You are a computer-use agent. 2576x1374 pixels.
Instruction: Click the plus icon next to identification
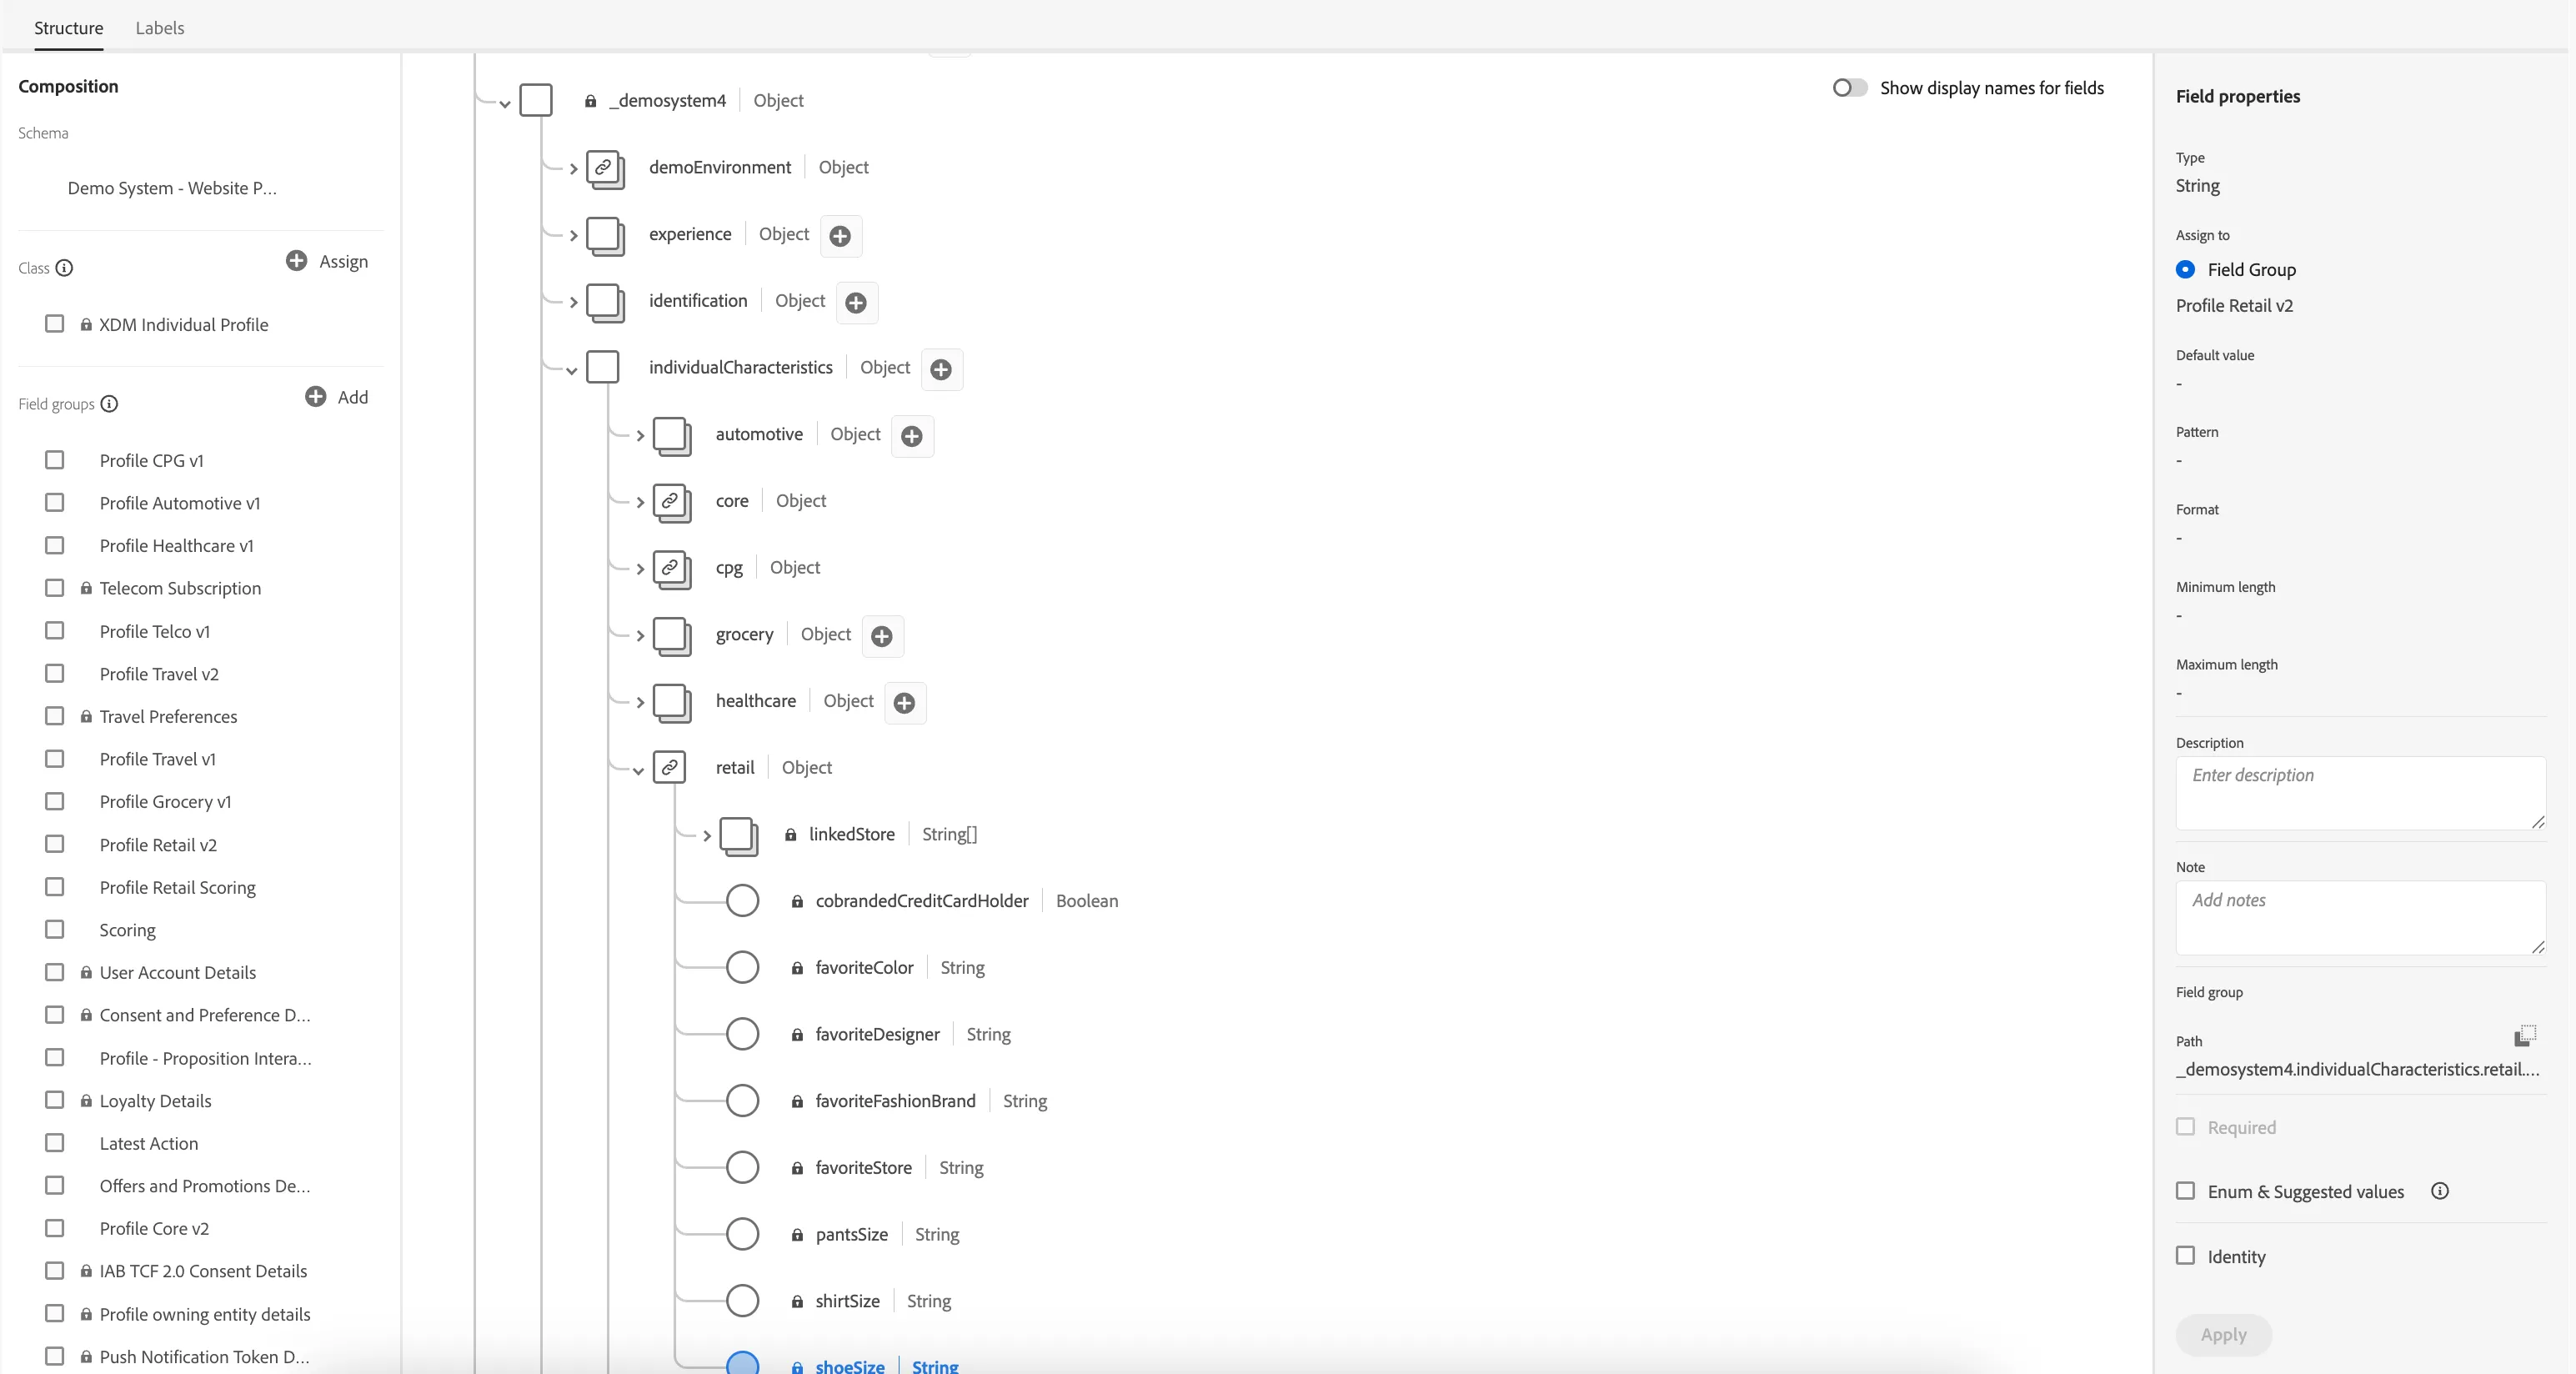(x=856, y=303)
